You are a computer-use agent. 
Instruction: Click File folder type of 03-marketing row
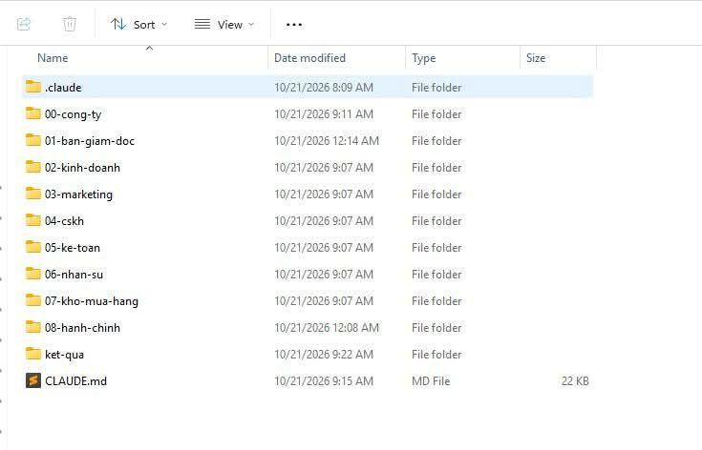(x=436, y=194)
